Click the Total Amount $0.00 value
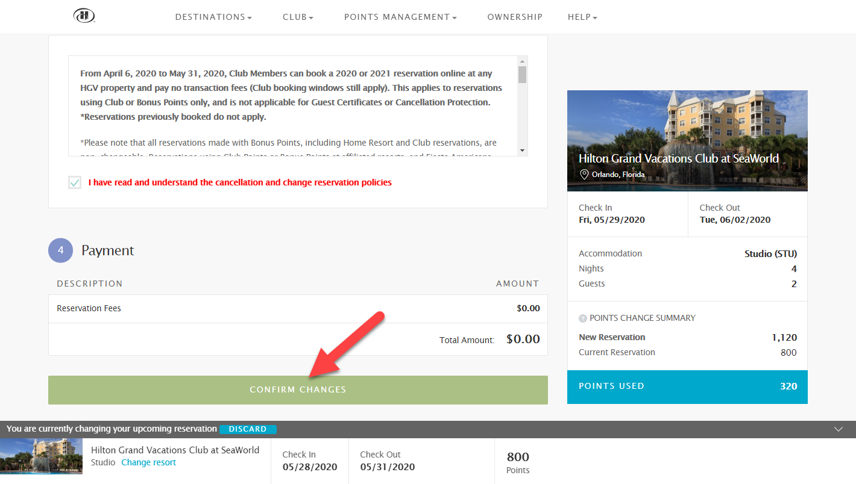 point(523,339)
